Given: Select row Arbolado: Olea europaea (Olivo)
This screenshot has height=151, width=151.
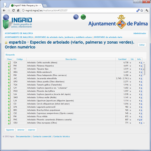Looking at the screenshot, I should coord(74,123).
